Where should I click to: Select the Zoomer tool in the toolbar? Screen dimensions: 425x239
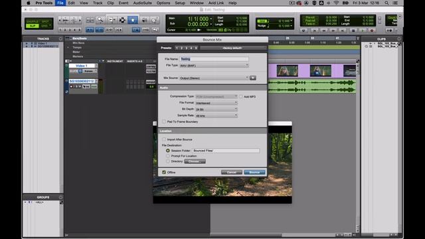100,20
